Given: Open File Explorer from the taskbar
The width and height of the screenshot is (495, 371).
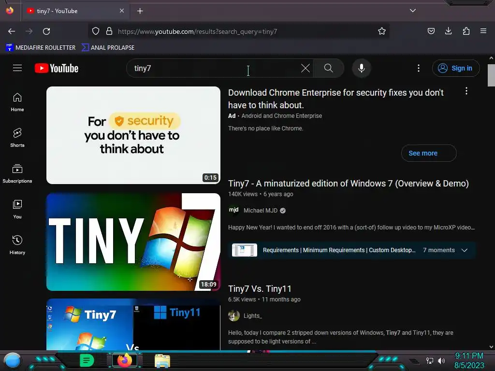Looking at the screenshot, I should (162, 361).
